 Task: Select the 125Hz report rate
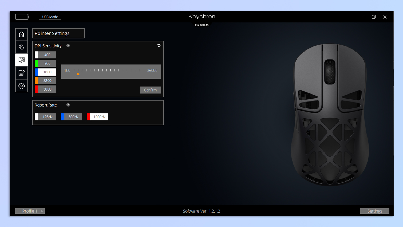coord(45,117)
